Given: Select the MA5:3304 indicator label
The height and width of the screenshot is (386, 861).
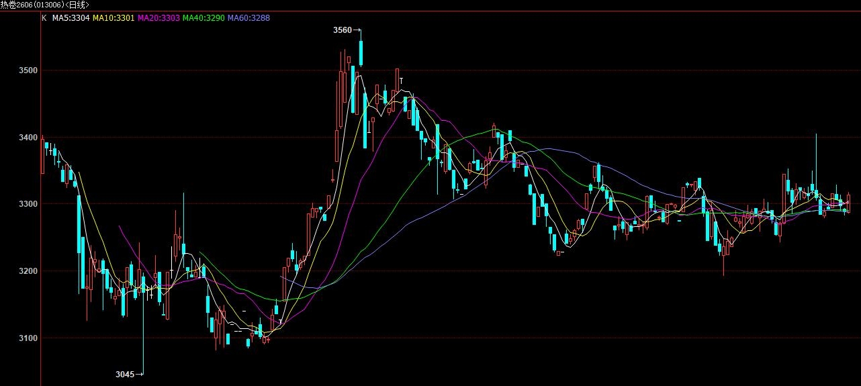Looking at the screenshot, I should [71, 18].
